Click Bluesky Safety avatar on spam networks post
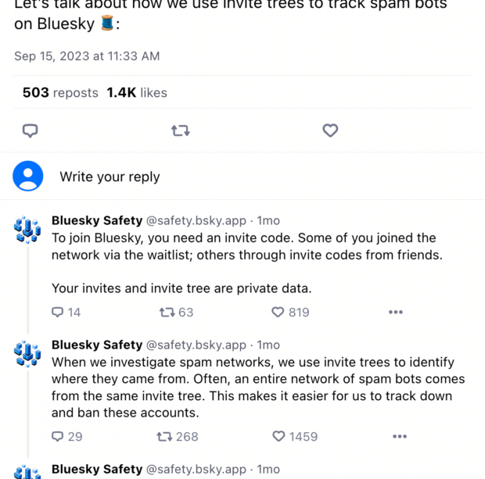This screenshot has width=485, height=479. click(x=27, y=353)
